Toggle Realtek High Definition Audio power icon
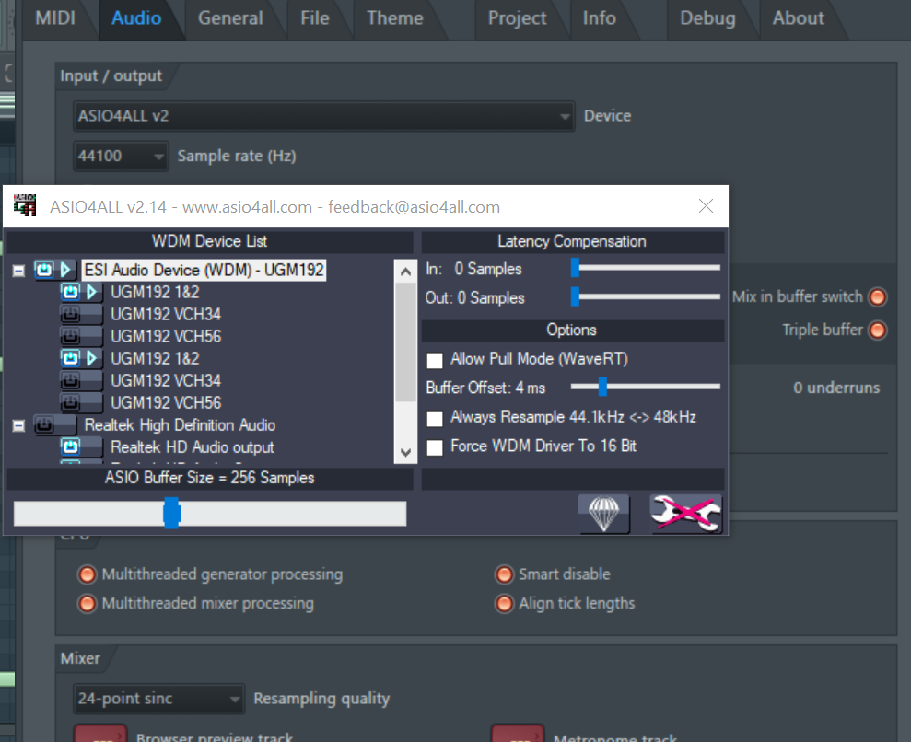 (x=44, y=425)
